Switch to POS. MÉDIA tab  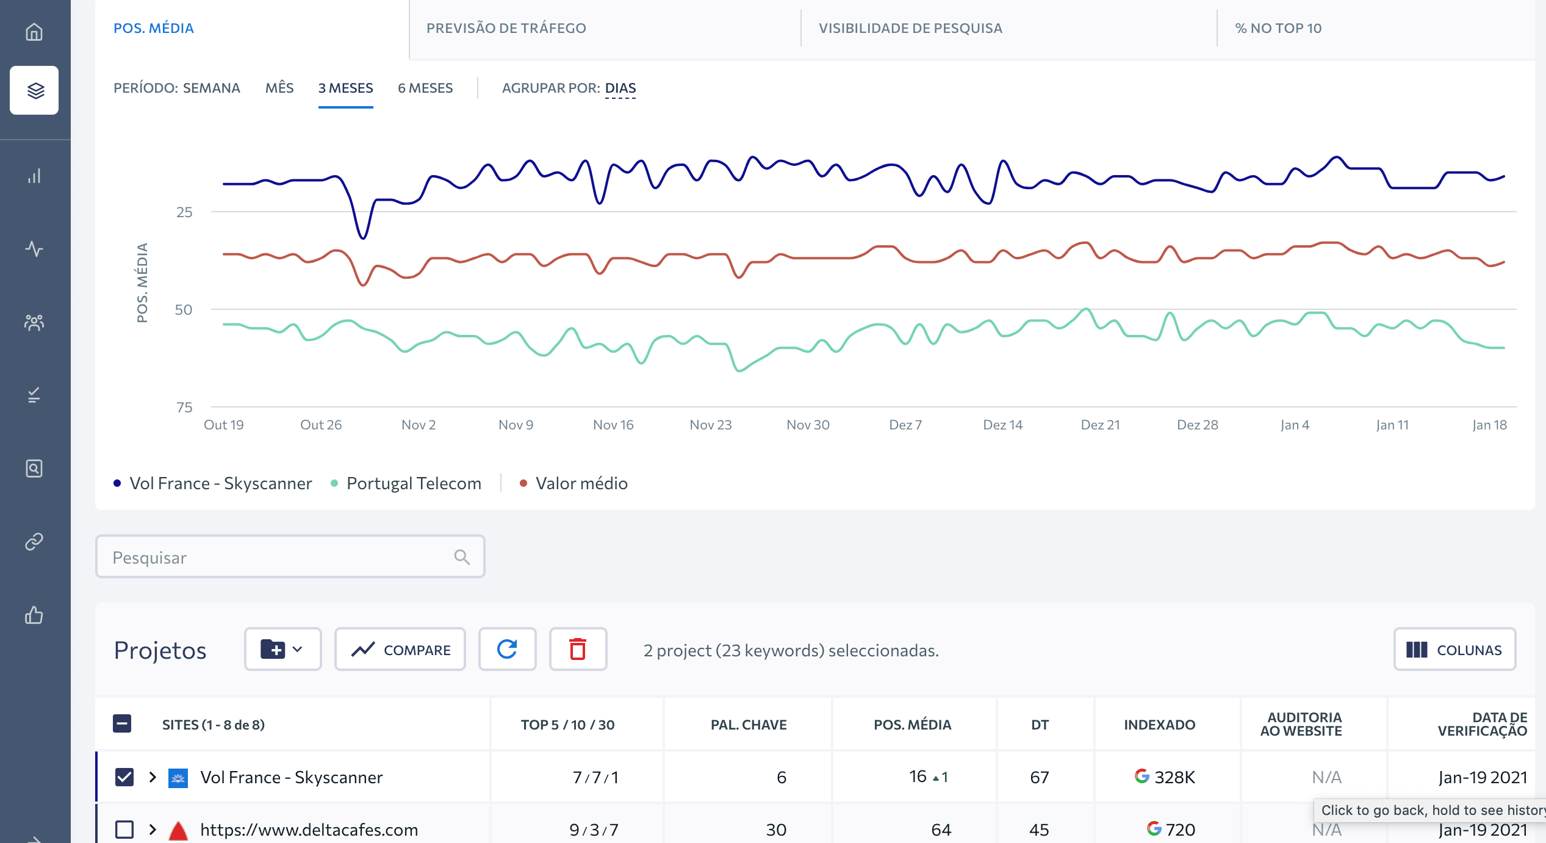point(154,28)
